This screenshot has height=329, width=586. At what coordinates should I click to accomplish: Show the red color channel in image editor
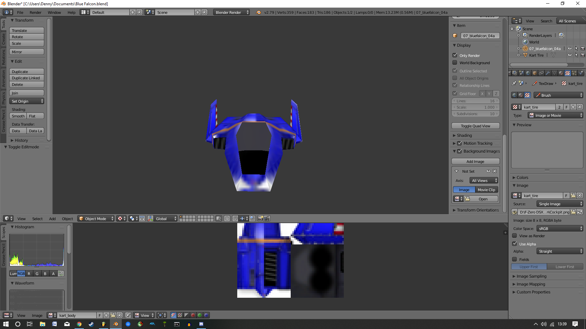point(193,315)
